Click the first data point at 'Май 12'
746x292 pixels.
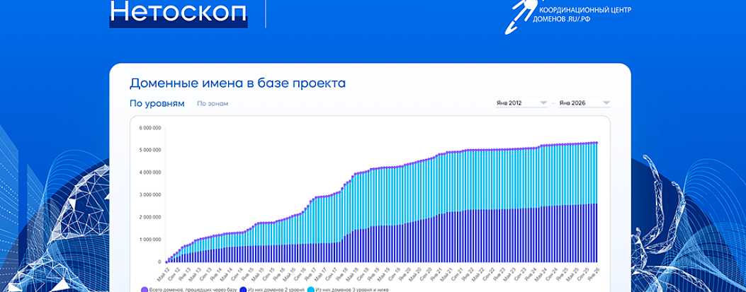pyautogui.click(x=167, y=262)
